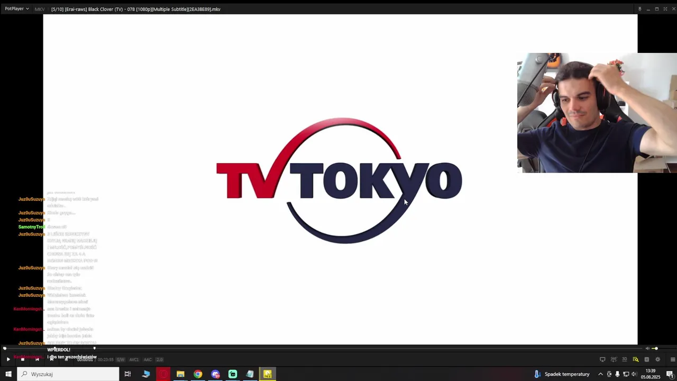Viewport: 677px width, 381px height.
Task: Jump to the previous file in playlist
Action: pos(37,359)
